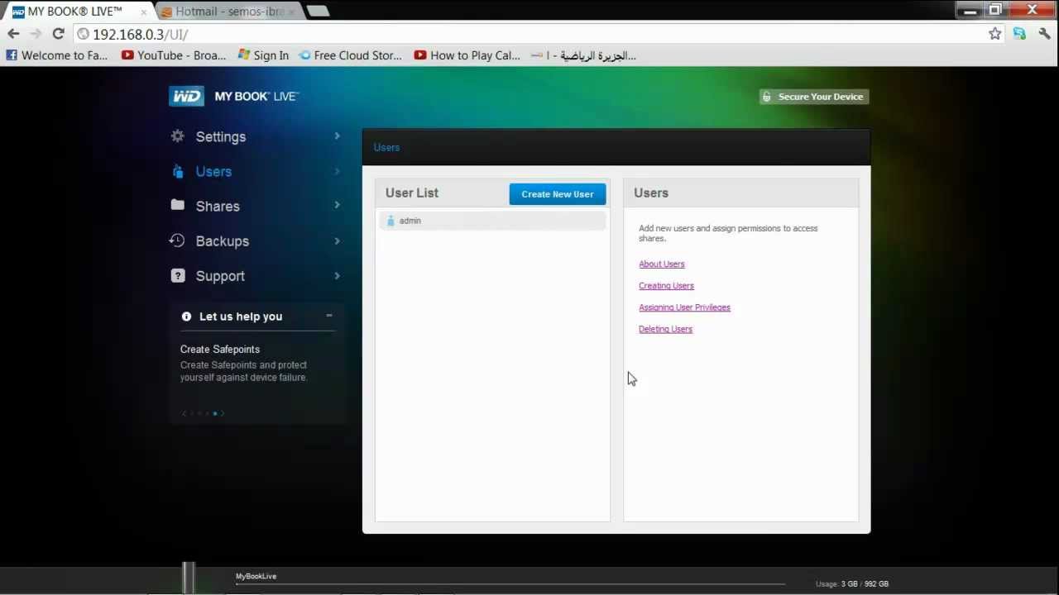Click the Support question mark icon
This screenshot has width=1059, height=595.
[177, 275]
